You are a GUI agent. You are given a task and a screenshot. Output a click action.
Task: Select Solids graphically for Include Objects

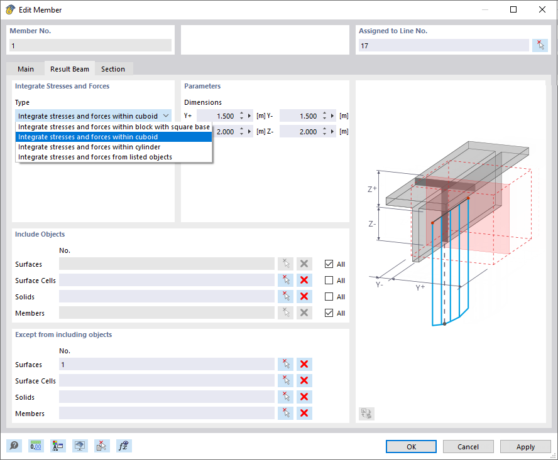285,296
